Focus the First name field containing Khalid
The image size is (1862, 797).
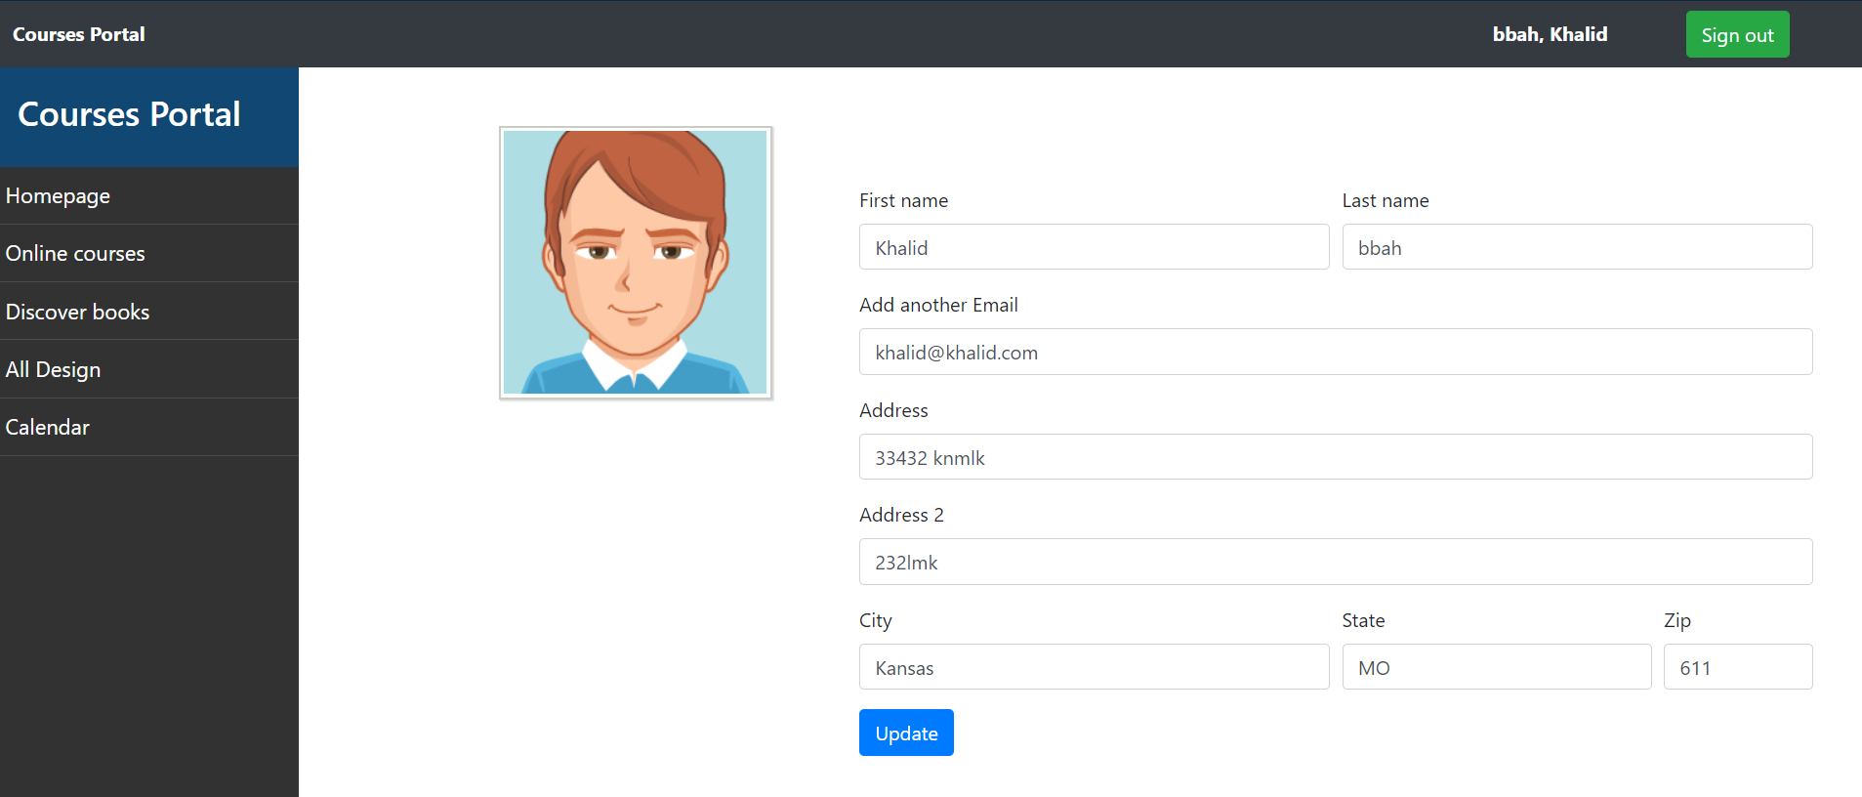[x=1094, y=247]
